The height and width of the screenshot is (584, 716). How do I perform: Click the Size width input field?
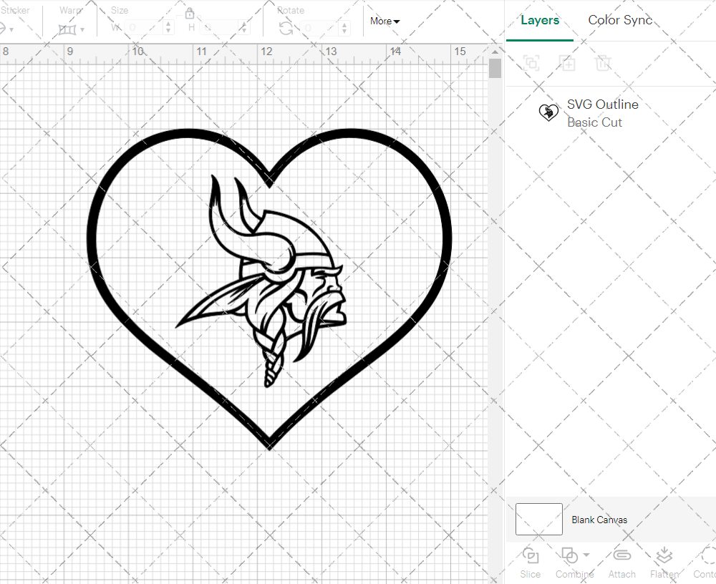click(x=143, y=27)
